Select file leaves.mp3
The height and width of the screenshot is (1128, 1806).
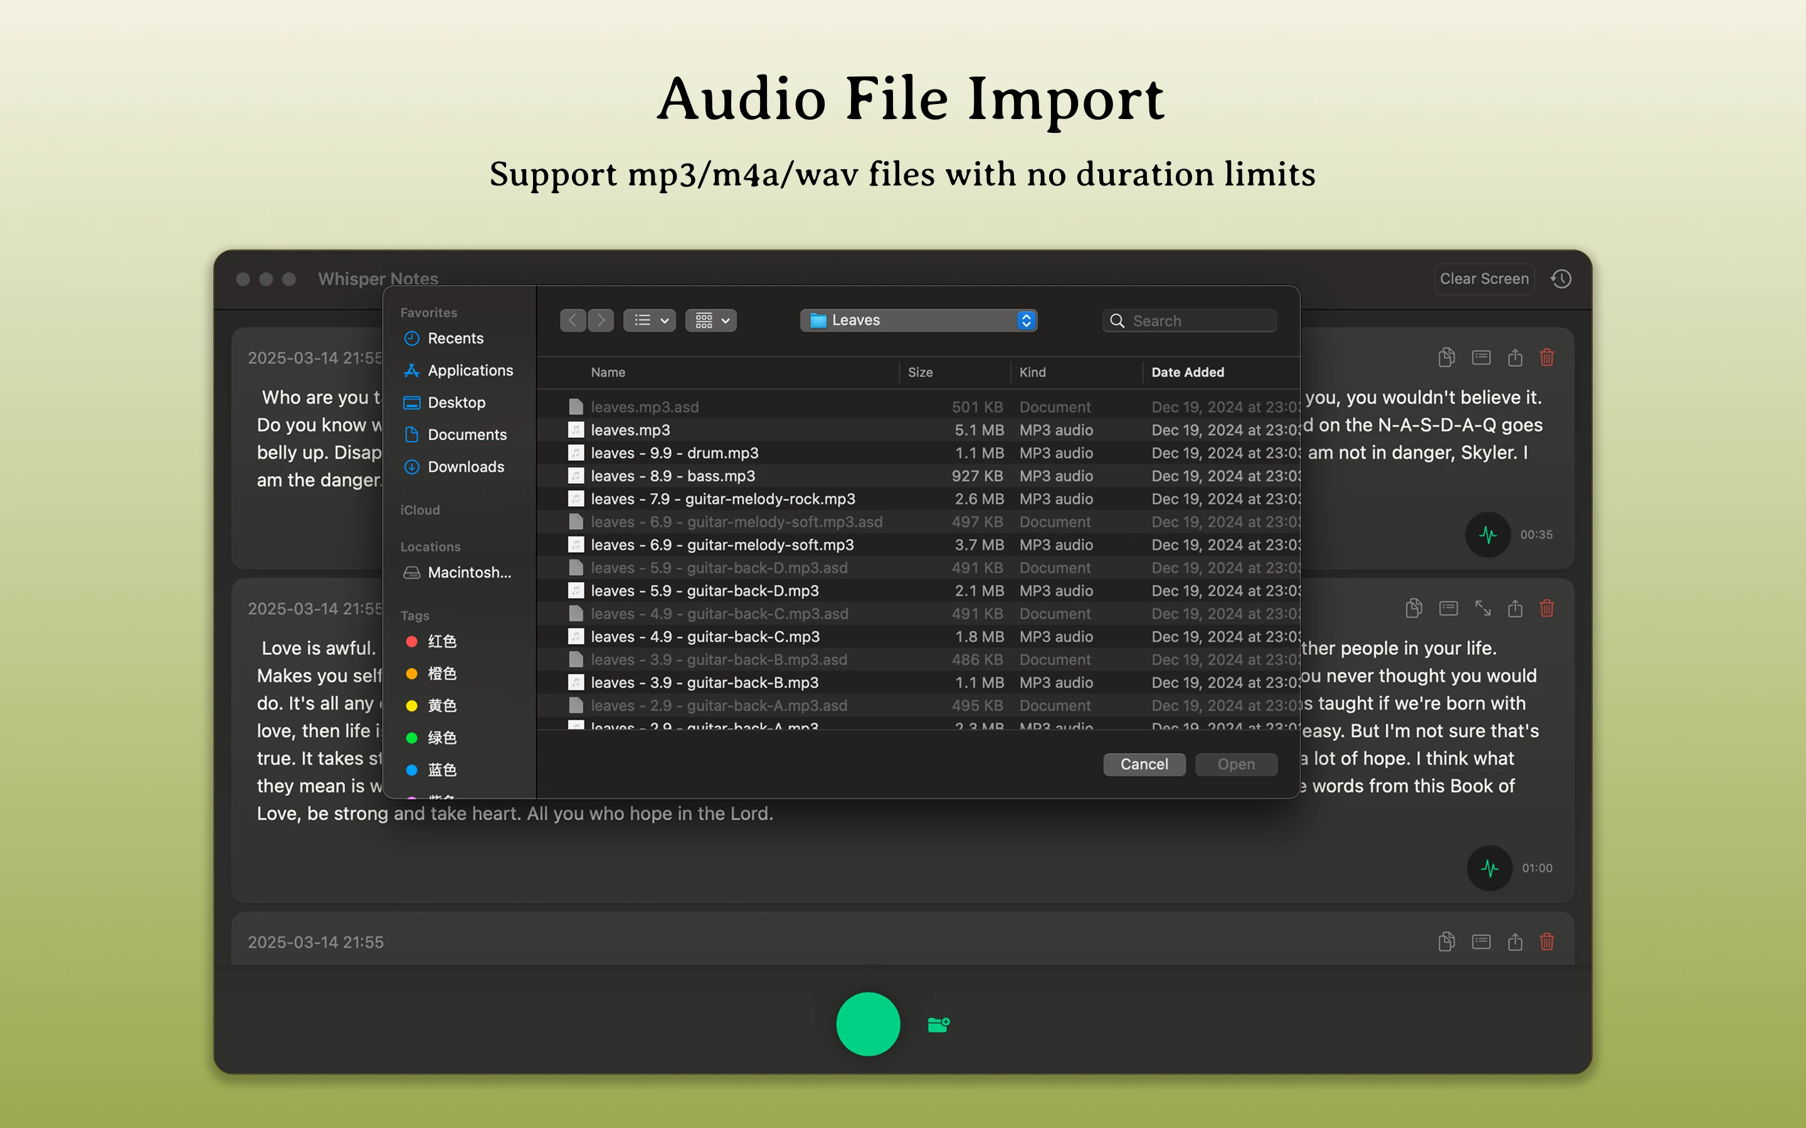click(919, 431)
